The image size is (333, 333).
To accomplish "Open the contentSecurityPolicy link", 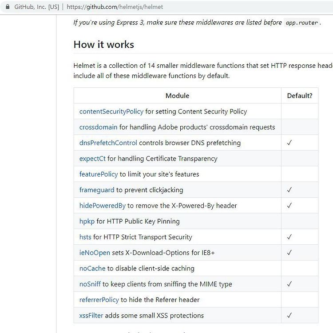I will click(x=111, y=111).
